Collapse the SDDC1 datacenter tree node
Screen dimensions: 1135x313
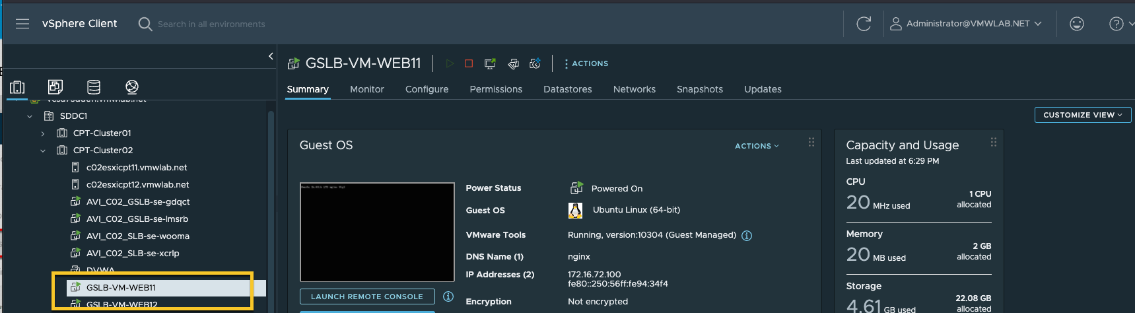coord(30,116)
